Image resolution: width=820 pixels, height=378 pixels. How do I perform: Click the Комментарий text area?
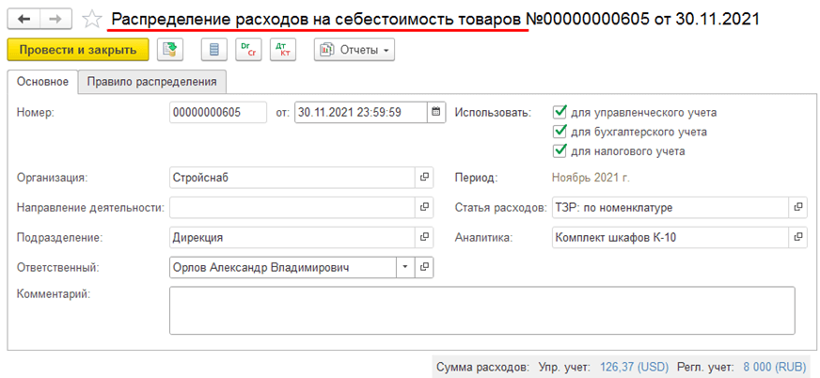click(x=482, y=310)
